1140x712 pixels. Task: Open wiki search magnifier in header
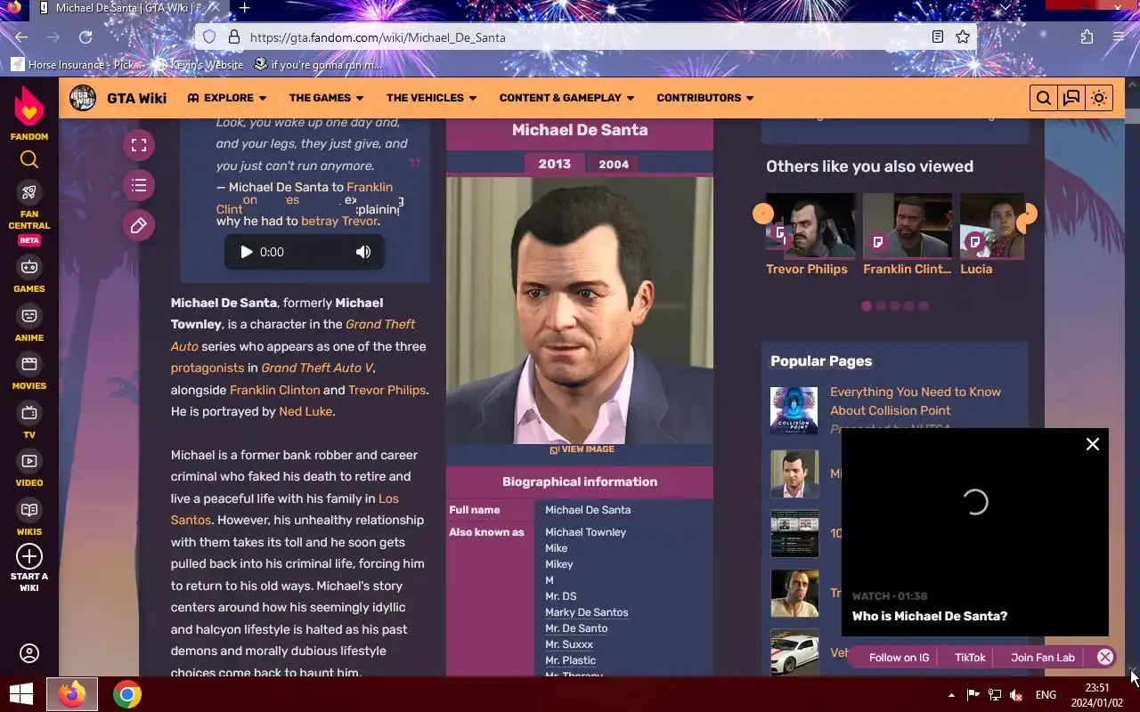pos(1044,98)
